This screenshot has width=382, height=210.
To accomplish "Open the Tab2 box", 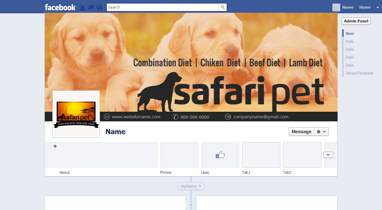I will (302, 155).
